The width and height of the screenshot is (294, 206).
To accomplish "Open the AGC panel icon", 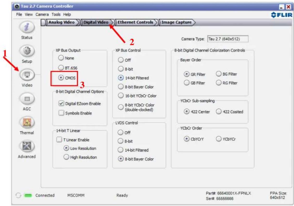I will [27, 99].
